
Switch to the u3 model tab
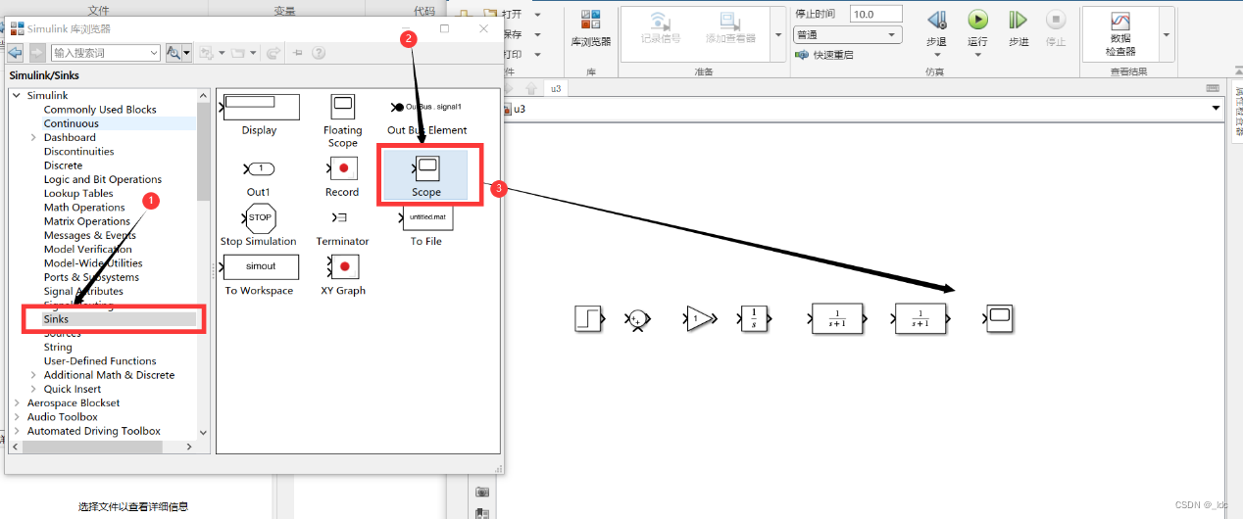555,88
